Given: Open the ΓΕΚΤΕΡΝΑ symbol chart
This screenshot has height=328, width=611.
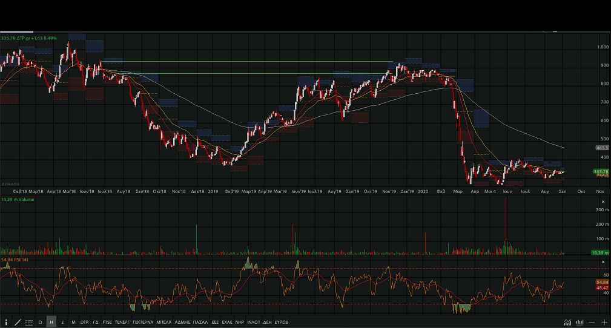Looking at the screenshot, I should [143, 322].
